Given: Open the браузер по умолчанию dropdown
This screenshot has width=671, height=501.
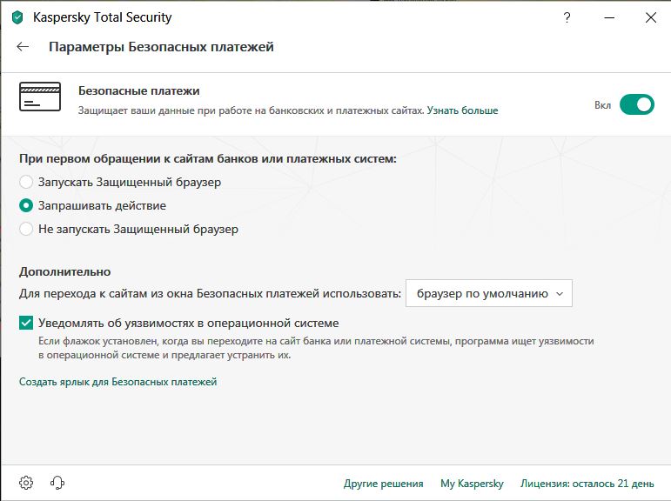Looking at the screenshot, I should (489, 293).
